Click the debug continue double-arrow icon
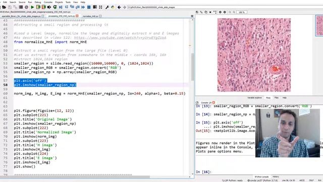The width and height of the screenshot is (323, 182). pos(83,7)
